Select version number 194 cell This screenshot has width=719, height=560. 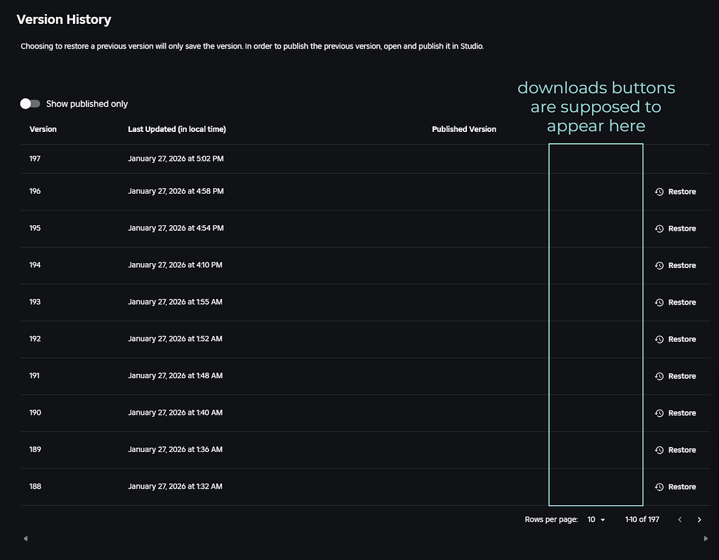(x=35, y=265)
